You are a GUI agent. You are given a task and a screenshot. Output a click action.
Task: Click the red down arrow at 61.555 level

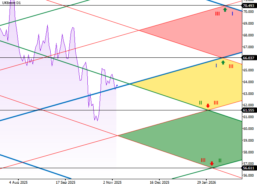coord(208,106)
